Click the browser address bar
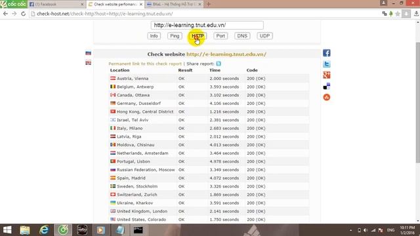The height and width of the screenshot is (236, 420). [x=203, y=14]
